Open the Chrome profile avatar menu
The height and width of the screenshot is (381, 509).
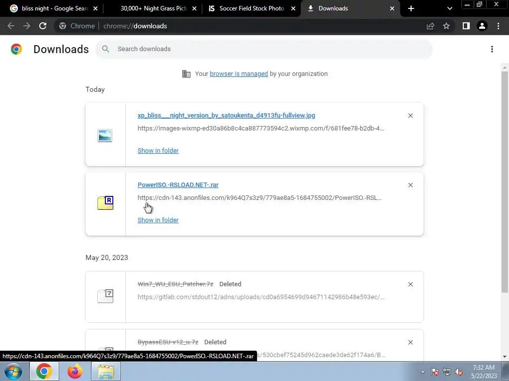point(482,26)
